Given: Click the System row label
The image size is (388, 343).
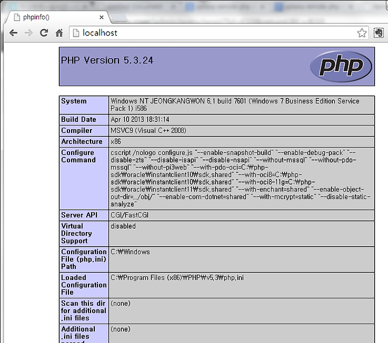Looking at the screenshot, I should [74, 101].
